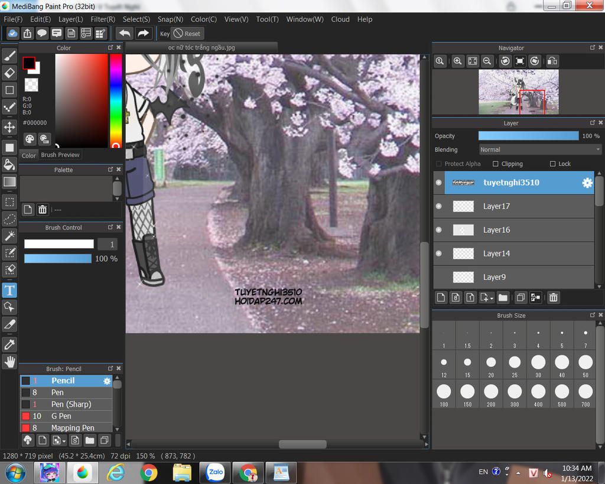The height and width of the screenshot is (484, 605).
Task: Open the Window(W) menu
Action: coord(305,20)
